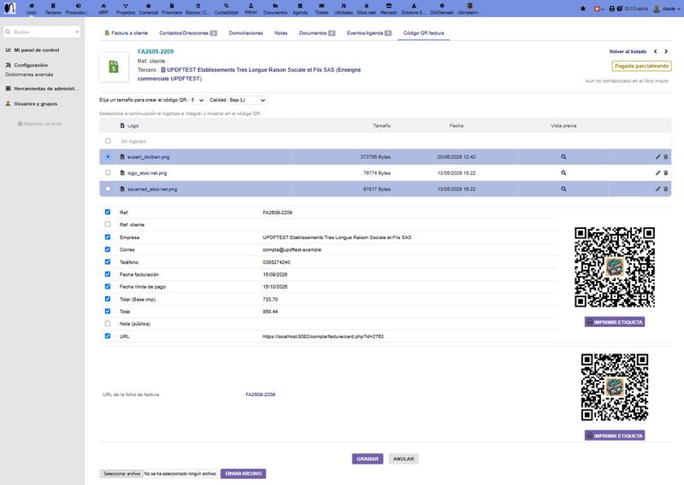
Task: Select the 'Sin logotipo' radio option
Action: click(x=108, y=141)
